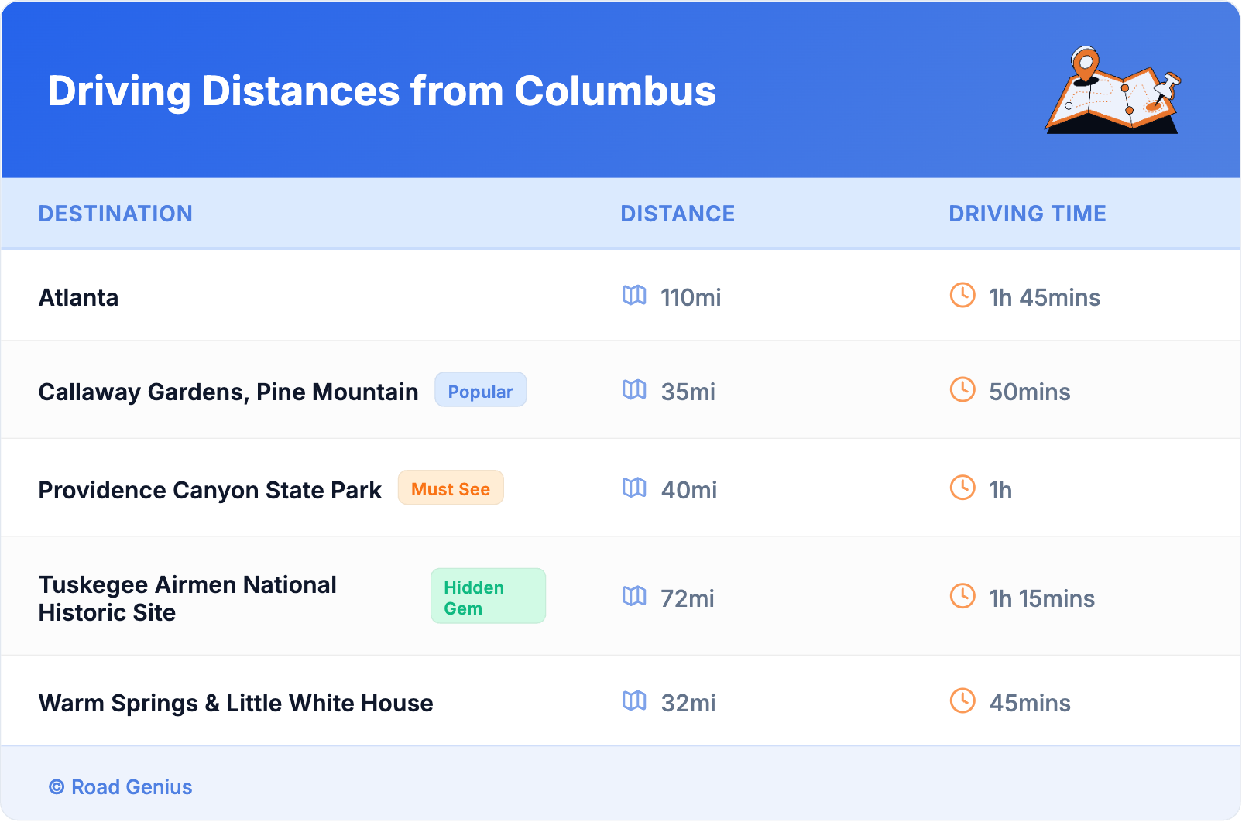
Task: Click the map icon next to 32mi
Action: [634, 701]
